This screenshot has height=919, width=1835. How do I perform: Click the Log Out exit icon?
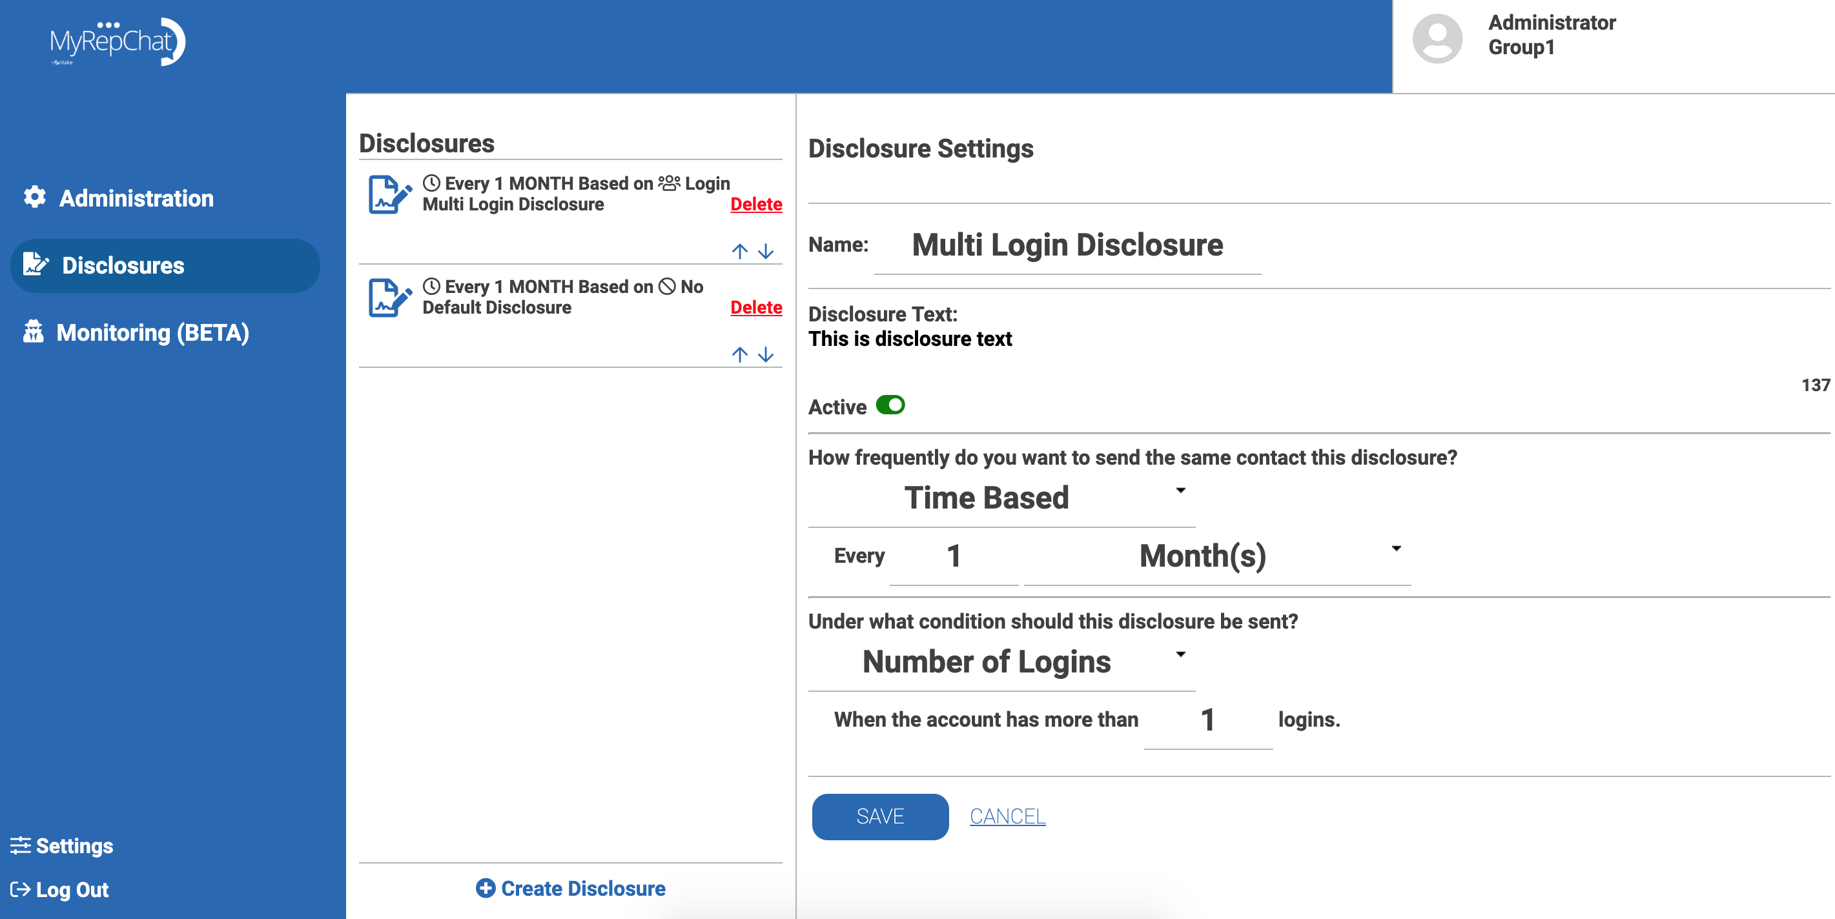point(20,889)
